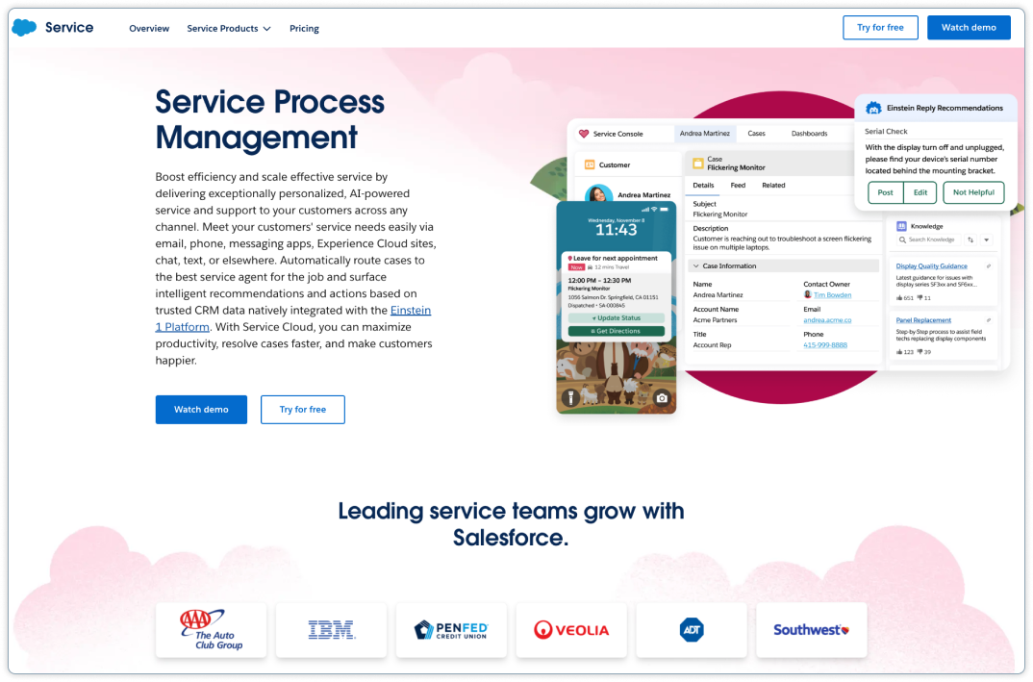The height and width of the screenshot is (682, 1033).
Task: Click thumbs-down icon with count 39
Action: click(x=920, y=352)
